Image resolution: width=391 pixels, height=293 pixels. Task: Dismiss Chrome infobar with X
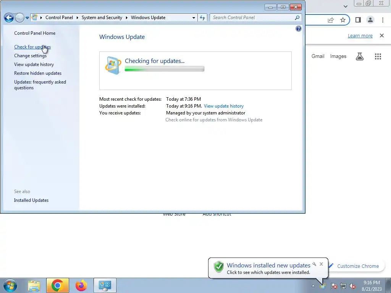(382, 35)
